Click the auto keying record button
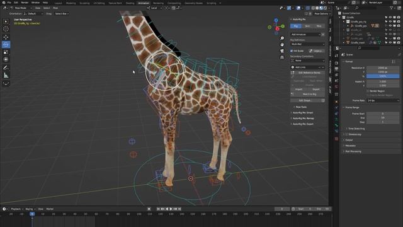This screenshot has height=227, width=403. [x=149, y=209]
